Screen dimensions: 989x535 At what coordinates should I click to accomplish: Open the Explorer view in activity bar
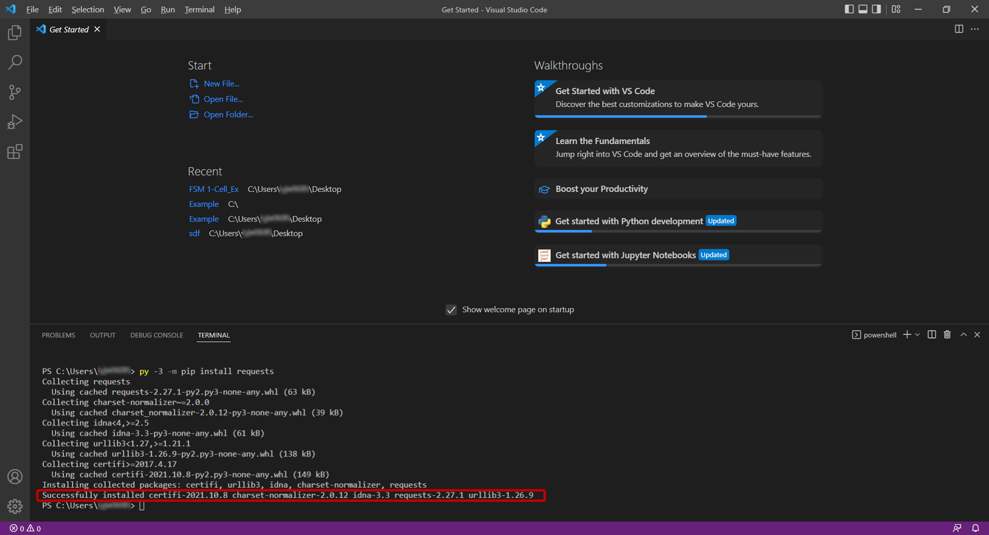point(15,33)
